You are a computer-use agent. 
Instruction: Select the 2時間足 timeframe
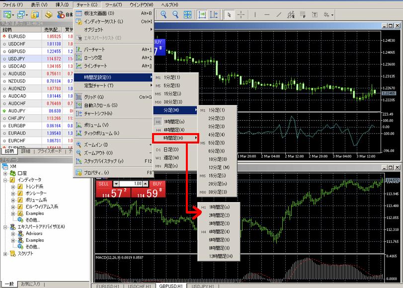tap(219, 216)
